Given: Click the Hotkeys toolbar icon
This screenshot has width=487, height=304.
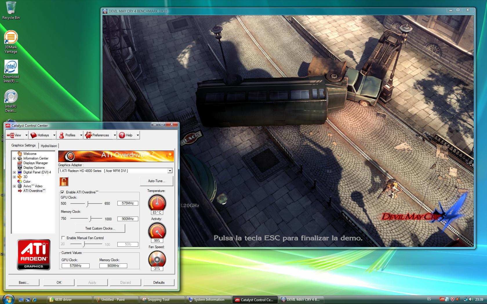Looking at the screenshot, I should (34, 135).
